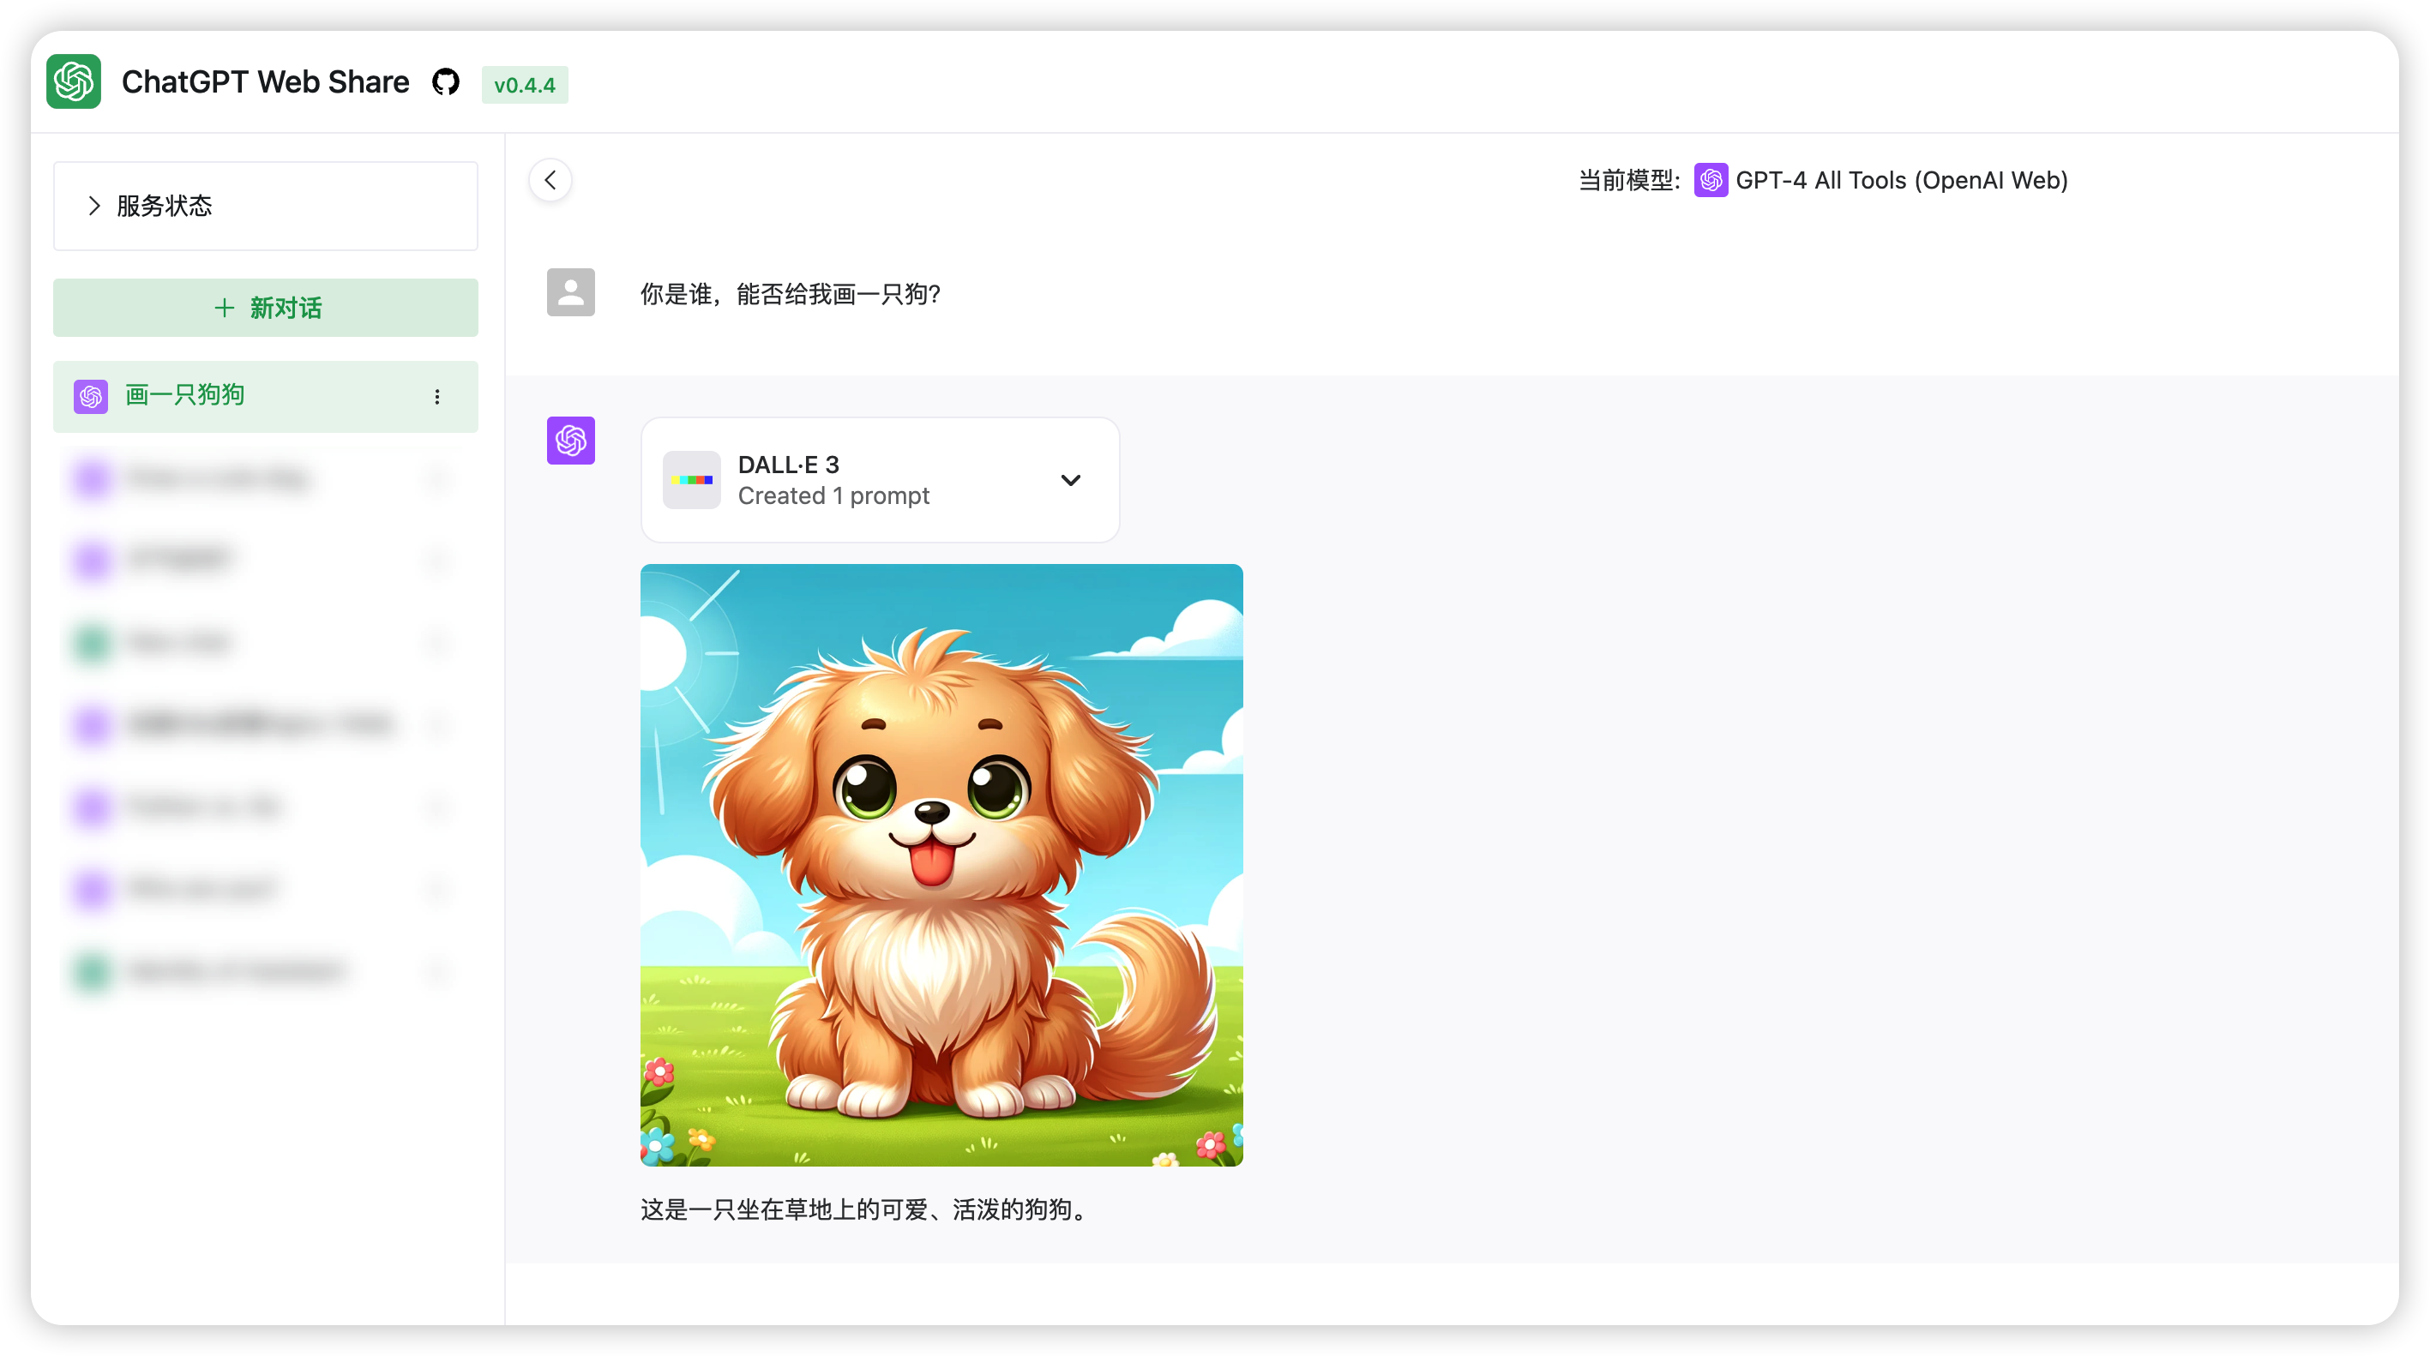The image size is (2430, 1356).
Task: Click the user avatar icon
Action: click(x=571, y=292)
